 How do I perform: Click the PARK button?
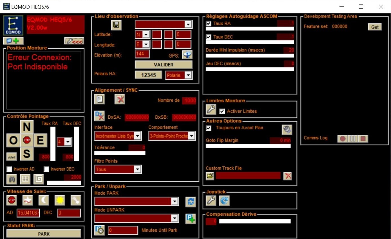(x=44, y=234)
